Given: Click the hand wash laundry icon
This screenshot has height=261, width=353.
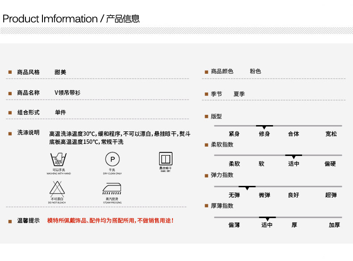Looking at the screenshot, I should [x=59, y=160].
